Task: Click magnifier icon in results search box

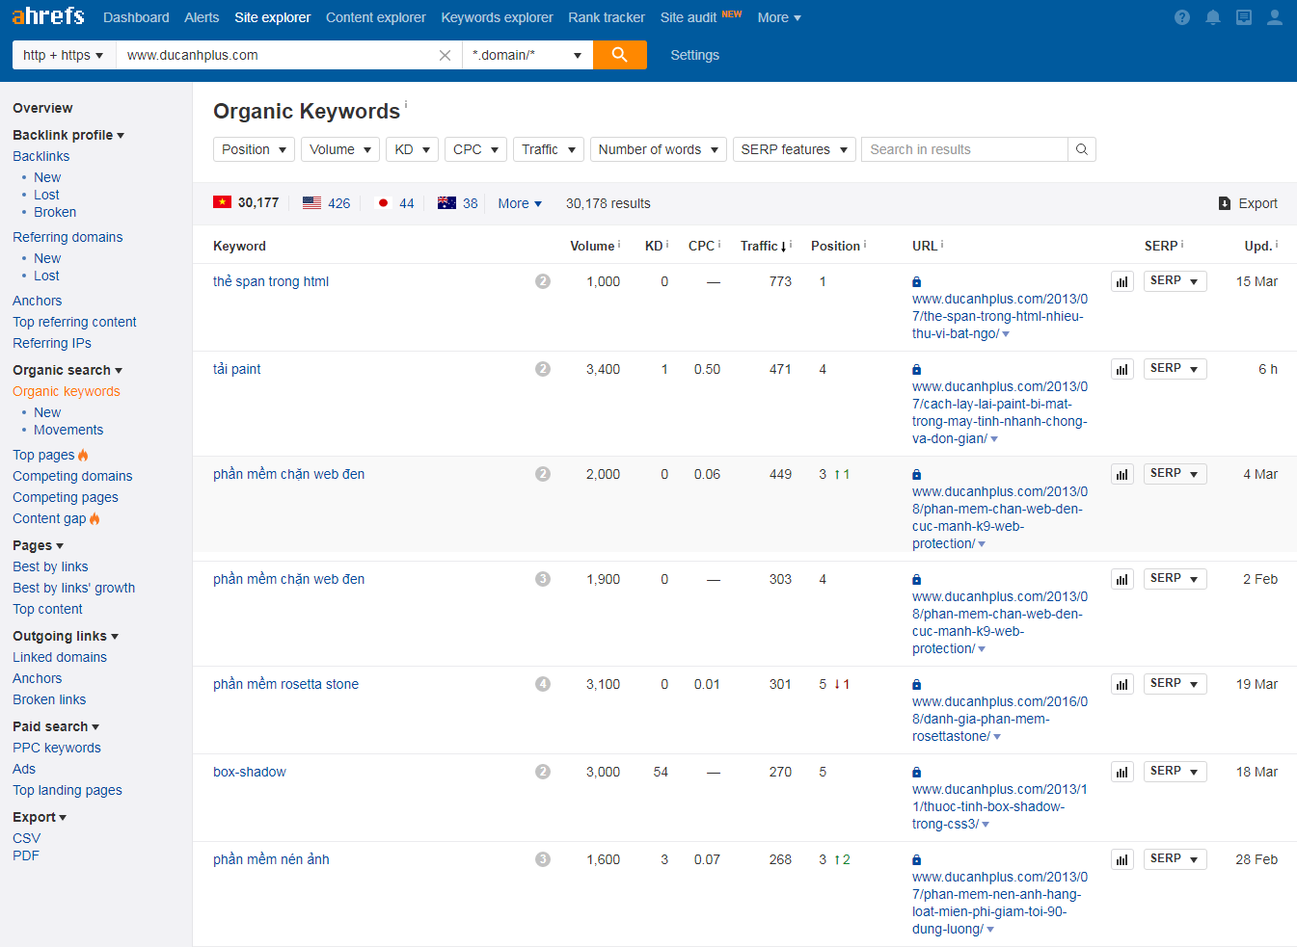Action: point(1081,149)
